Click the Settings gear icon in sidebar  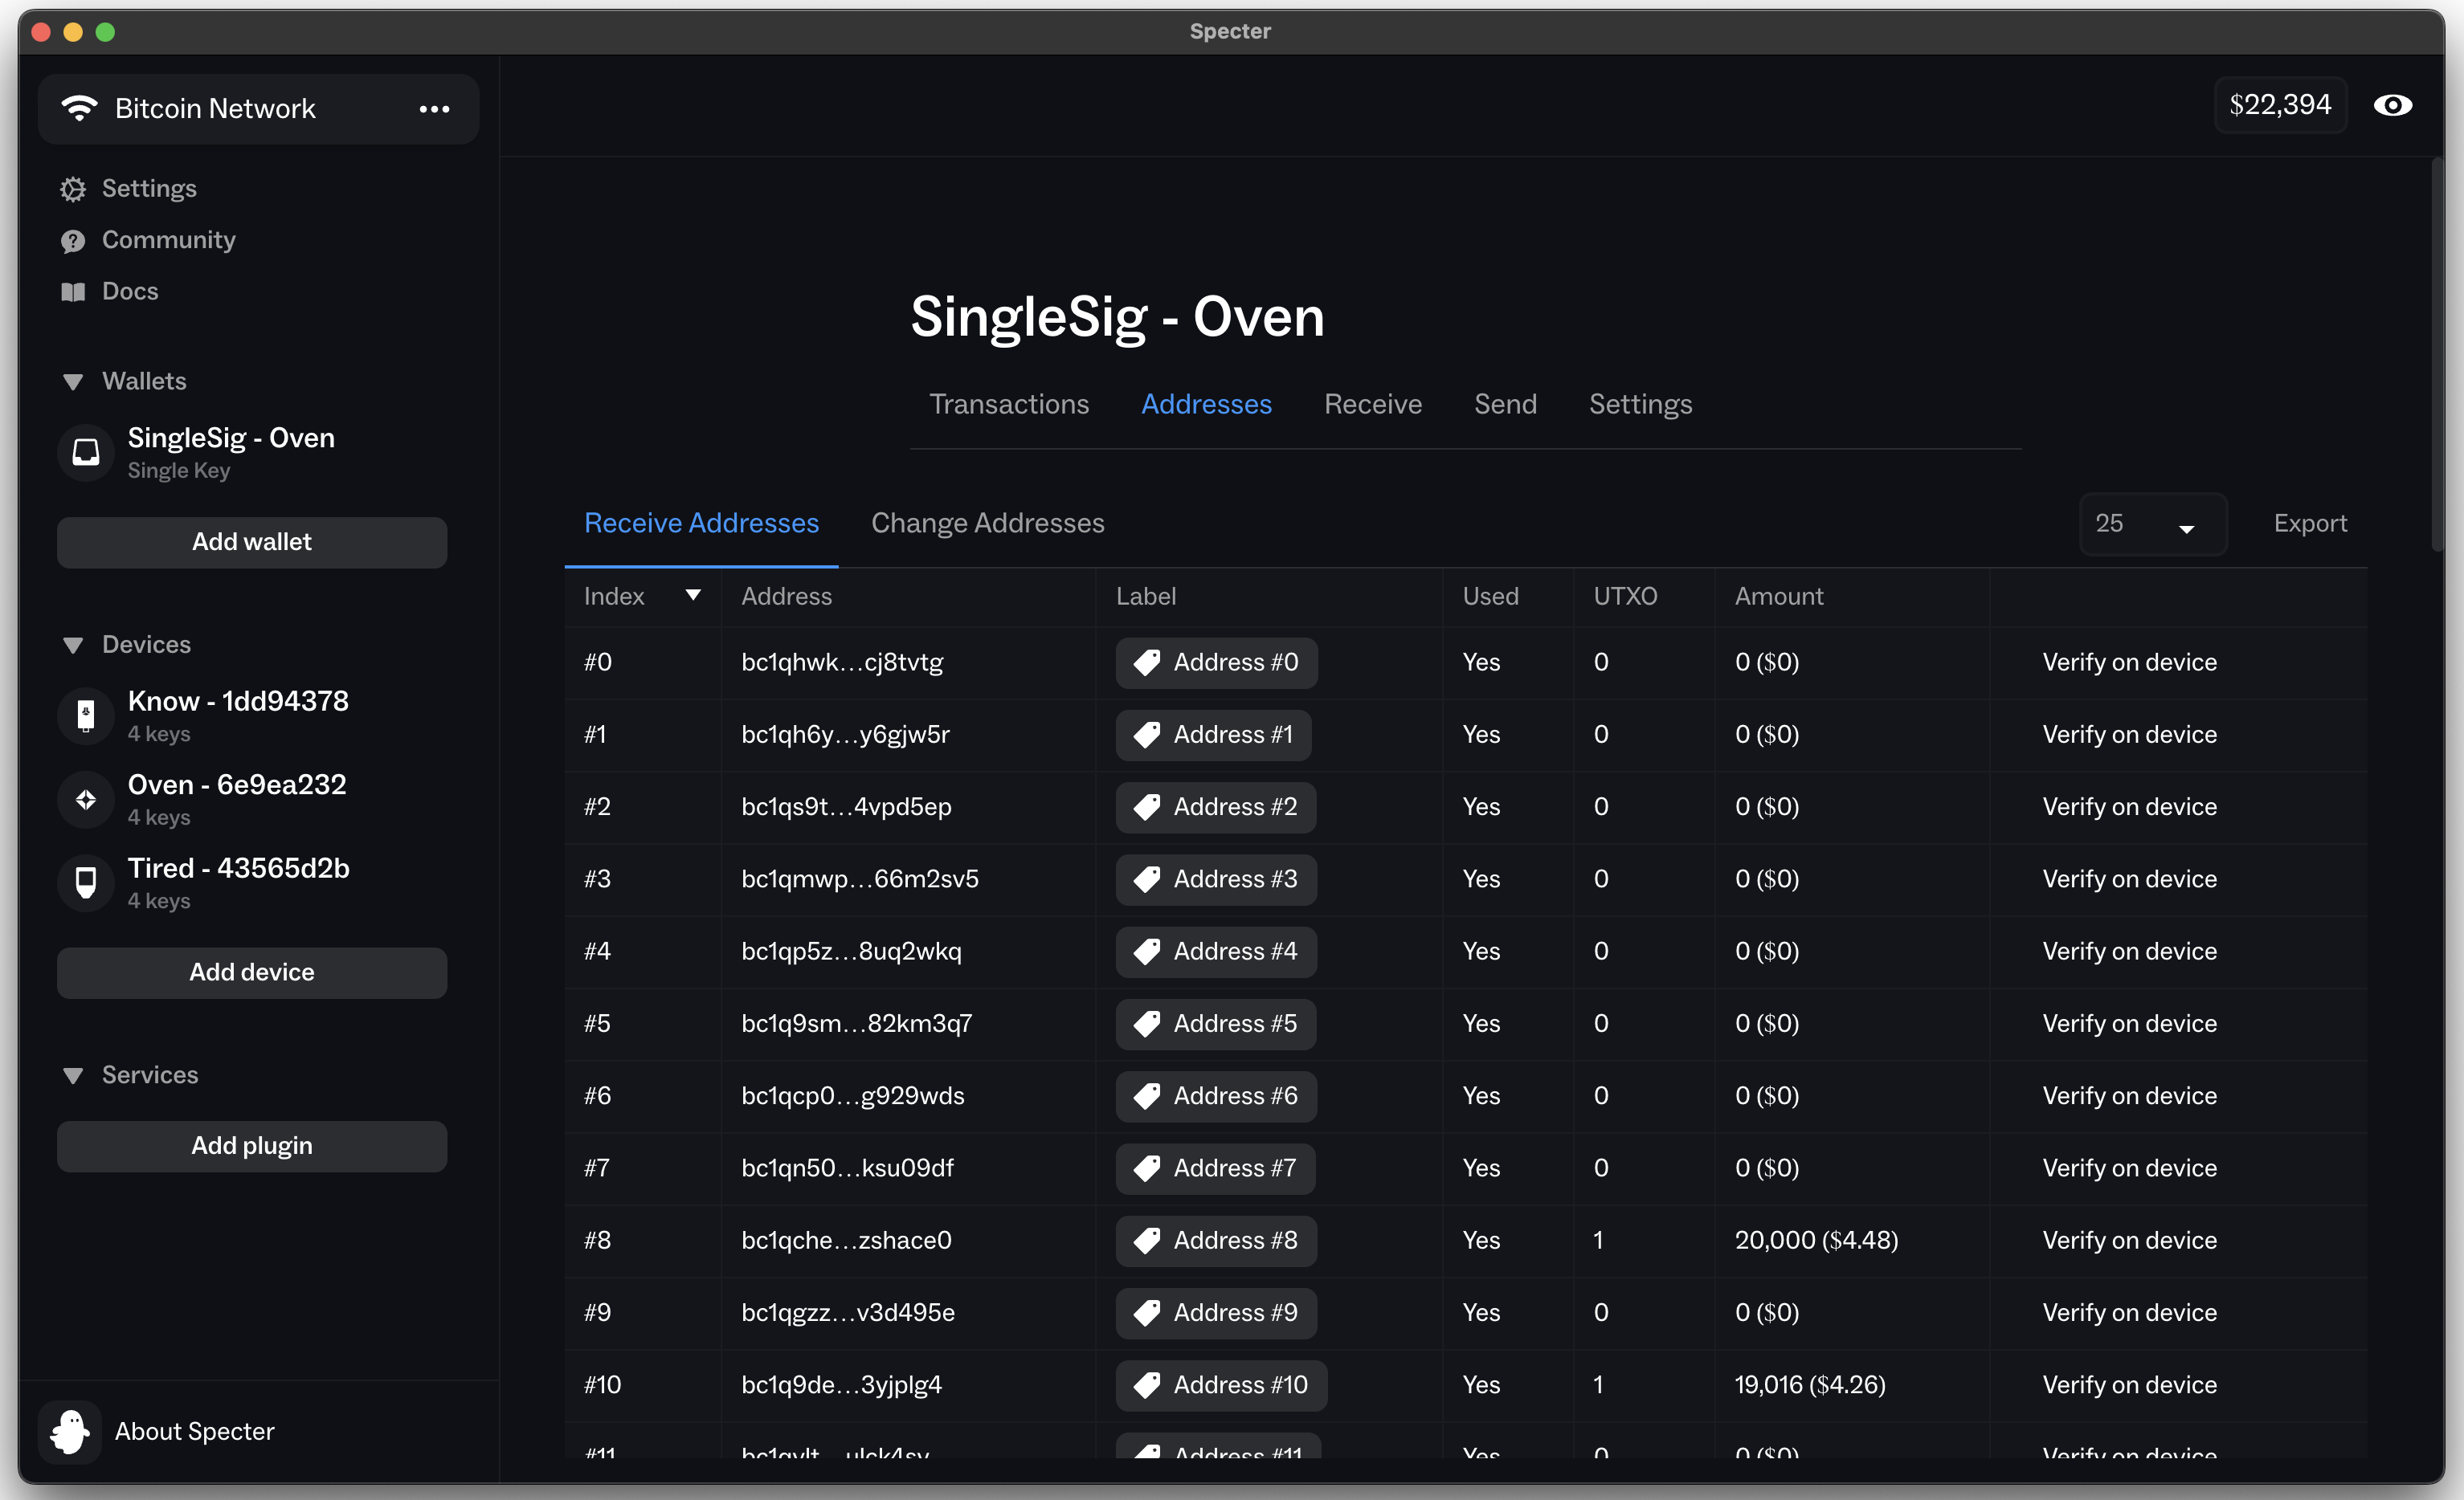click(x=73, y=189)
